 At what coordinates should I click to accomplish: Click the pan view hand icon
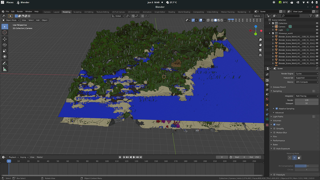(x=260, y=45)
